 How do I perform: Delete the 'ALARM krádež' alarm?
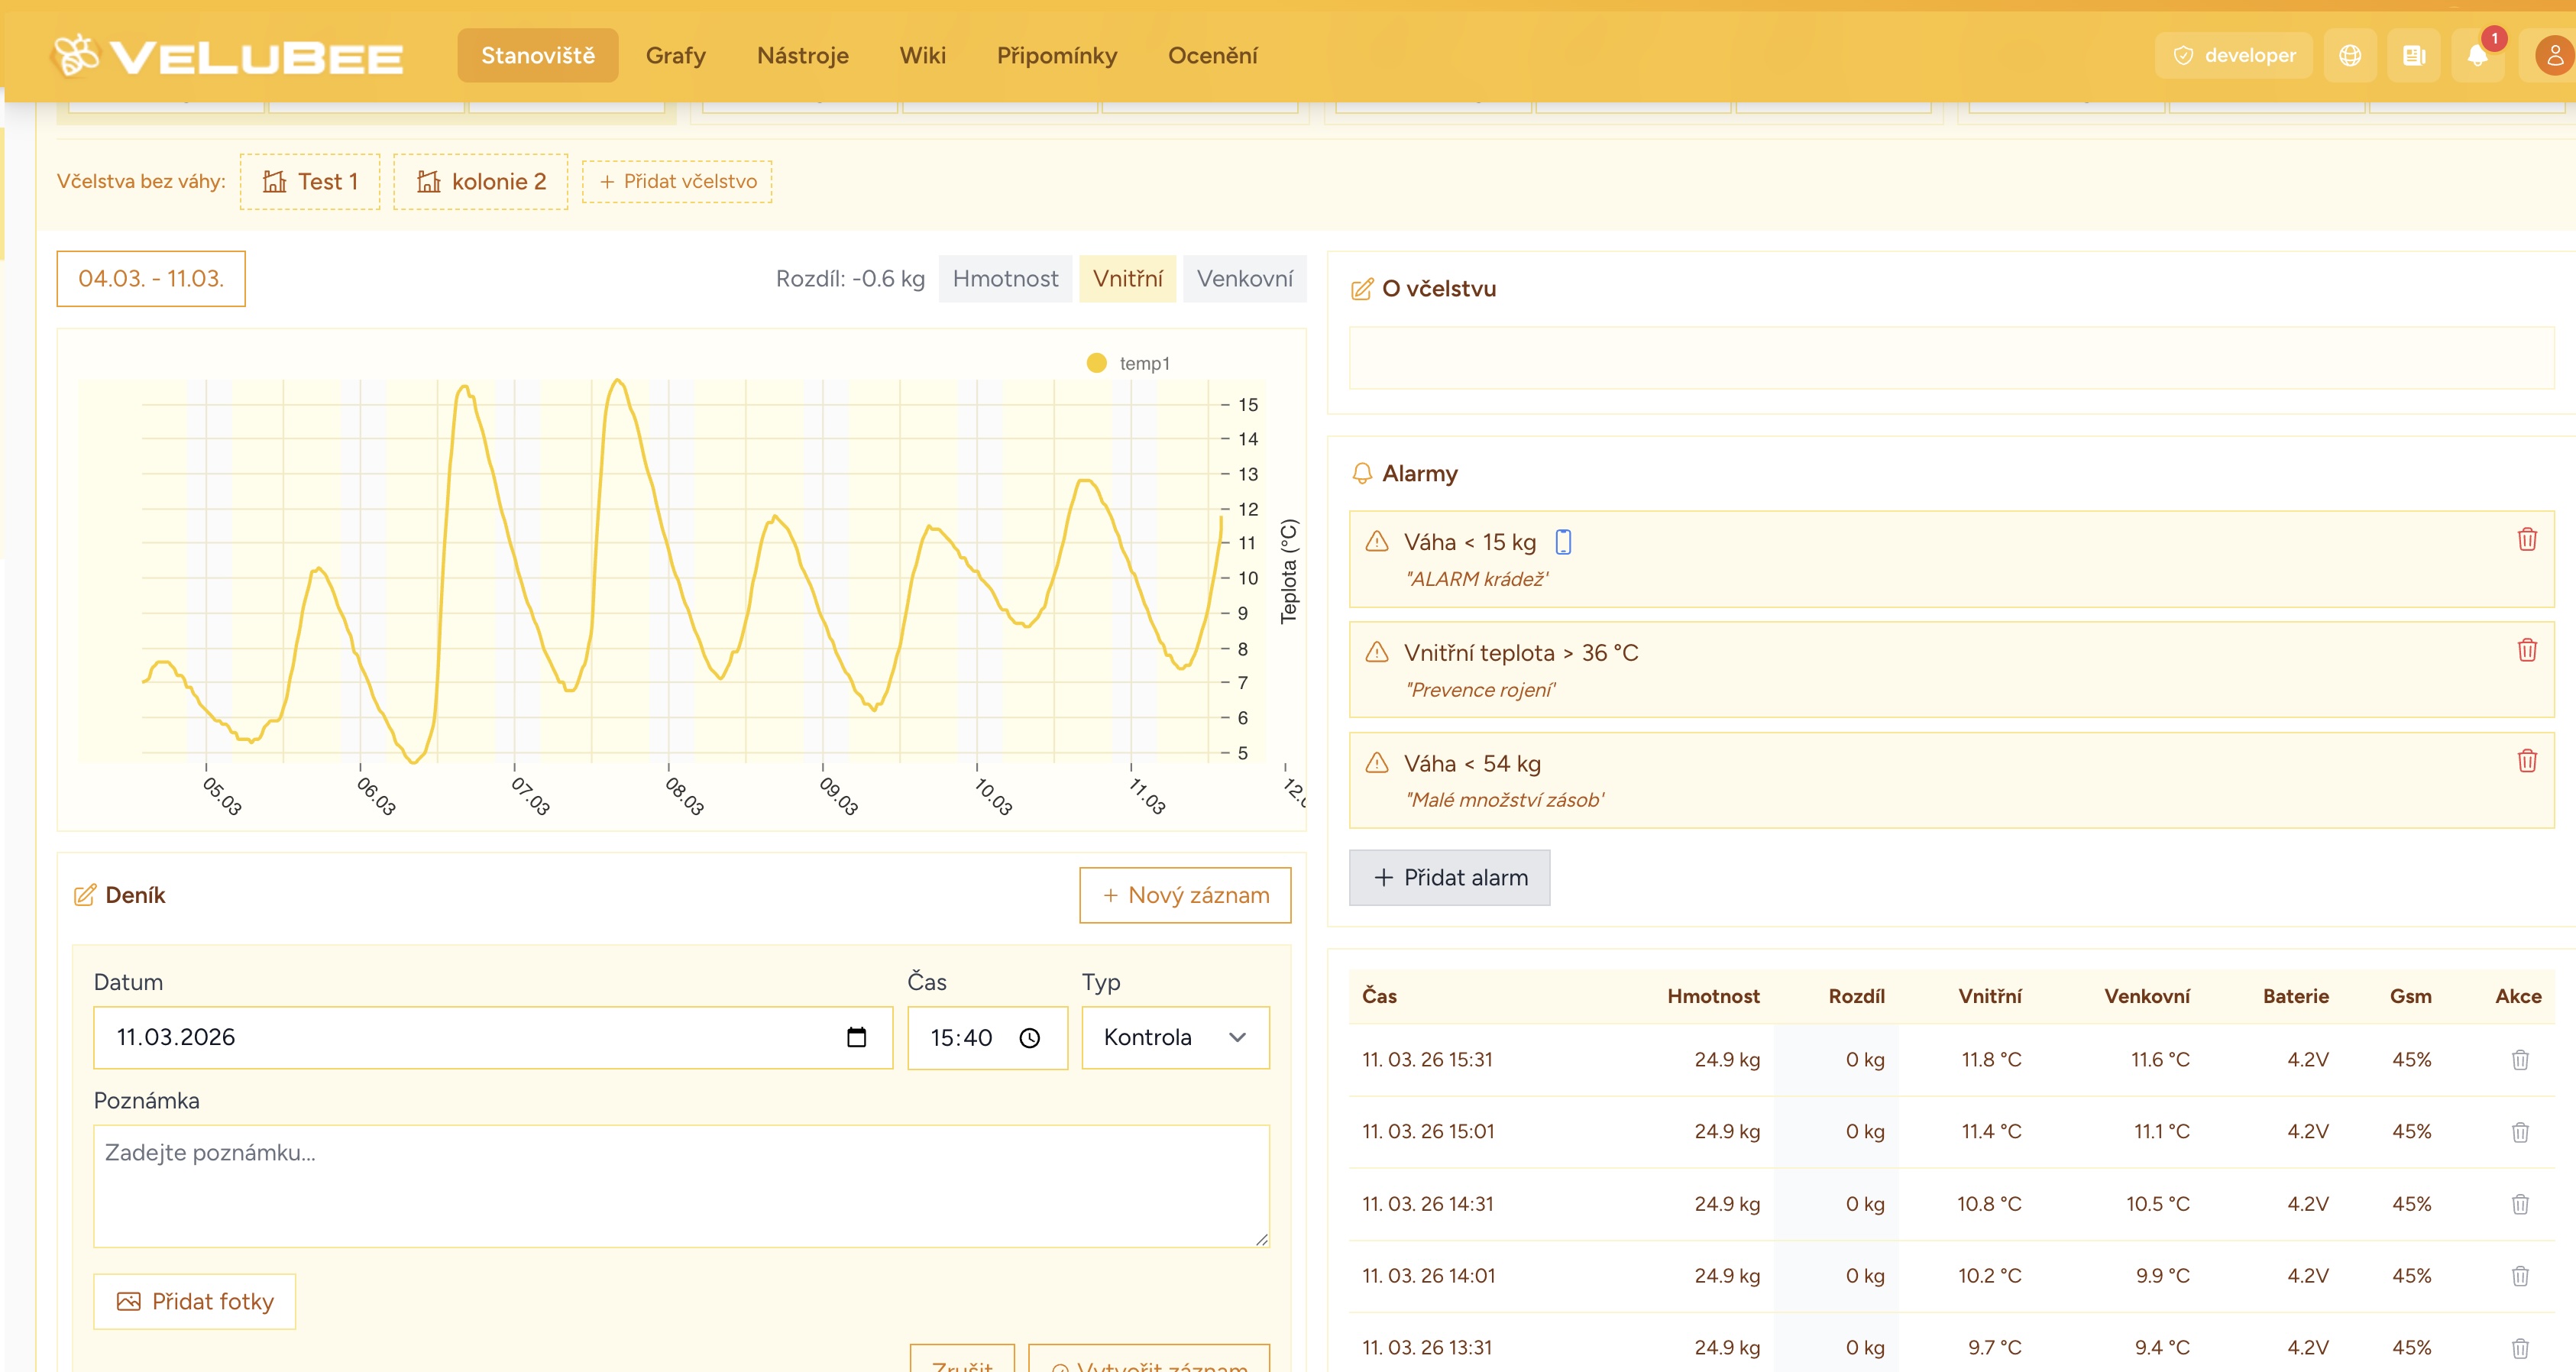(2526, 540)
